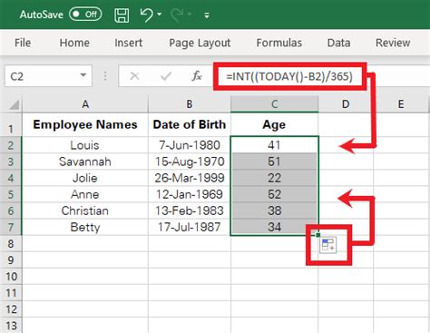Click the date cell 26-Mar-1999
Viewport: 430px width, 333px height.
pyautogui.click(x=190, y=178)
